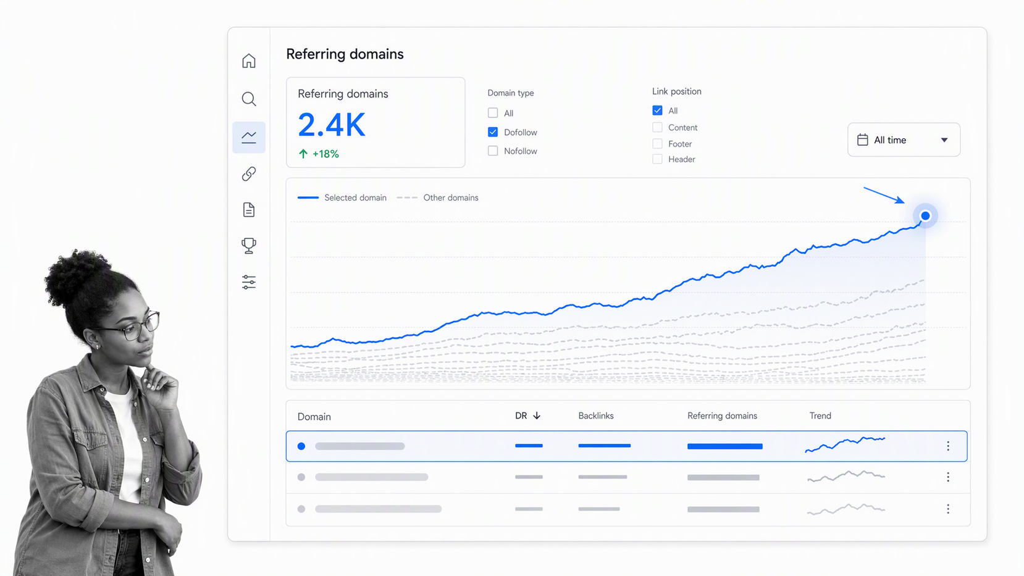Open the backlinks chain-link sidebar icon
This screenshot has width=1024, height=576.
coord(249,174)
